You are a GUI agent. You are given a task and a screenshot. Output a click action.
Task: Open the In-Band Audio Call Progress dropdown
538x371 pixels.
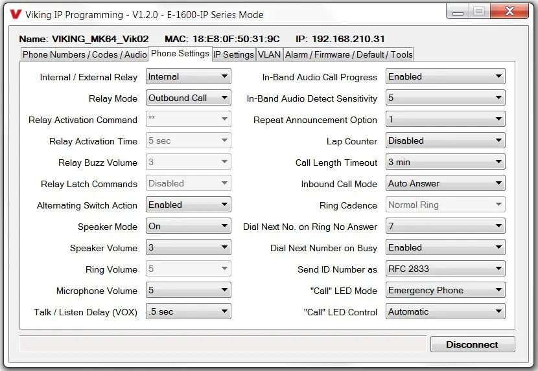[x=445, y=76]
